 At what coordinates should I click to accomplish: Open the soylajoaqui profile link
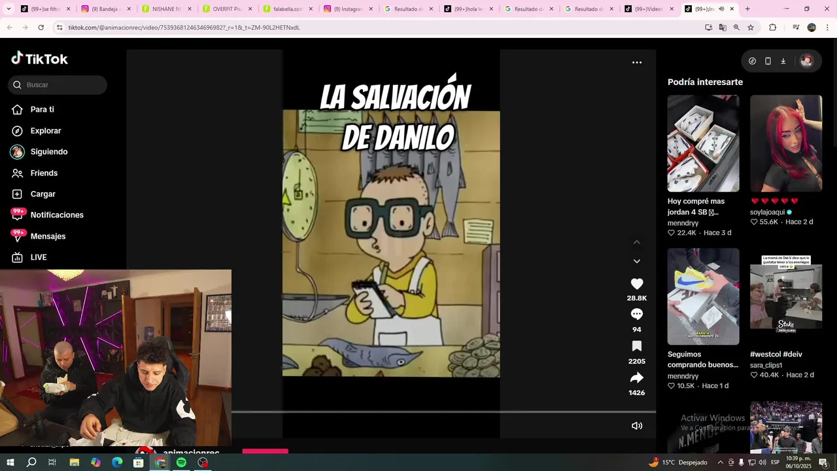(767, 212)
